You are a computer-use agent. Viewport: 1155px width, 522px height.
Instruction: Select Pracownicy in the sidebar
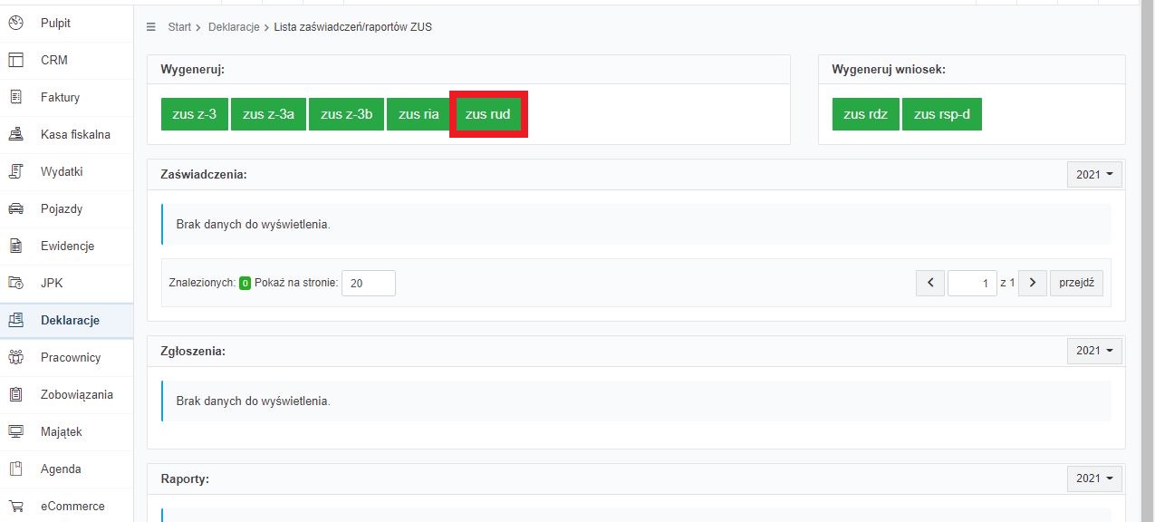[x=66, y=357]
